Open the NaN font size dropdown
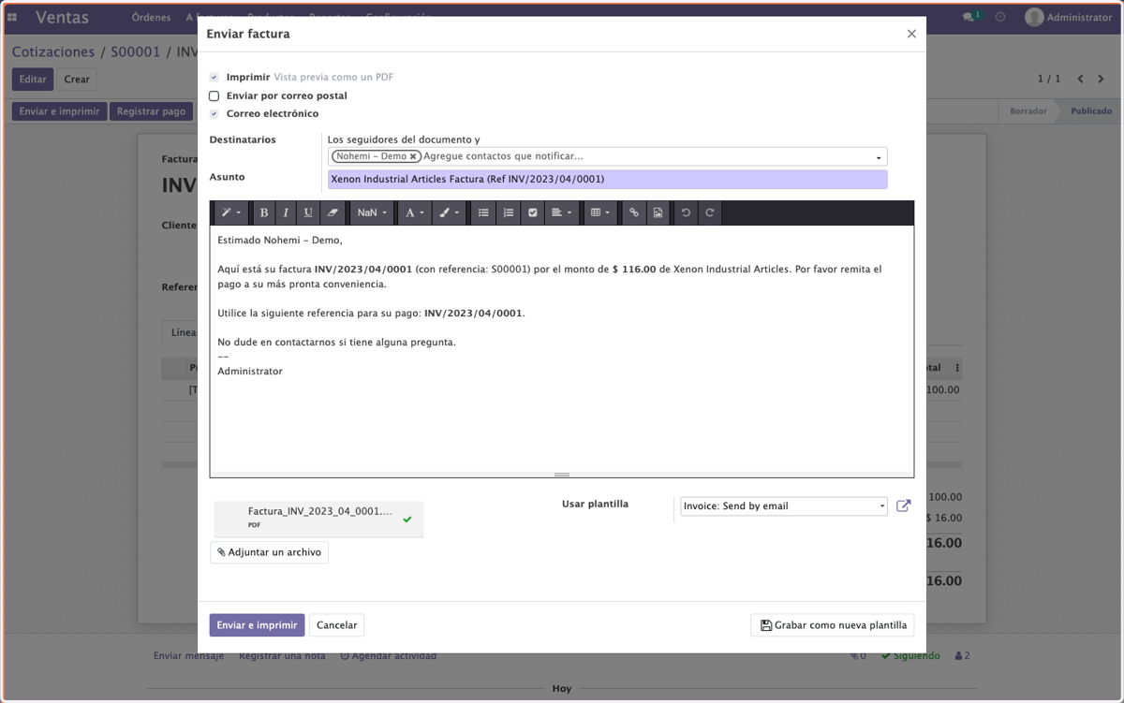 pyautogui.click(x=372, y=213)
